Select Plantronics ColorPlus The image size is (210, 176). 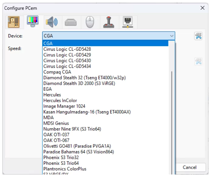105,169
